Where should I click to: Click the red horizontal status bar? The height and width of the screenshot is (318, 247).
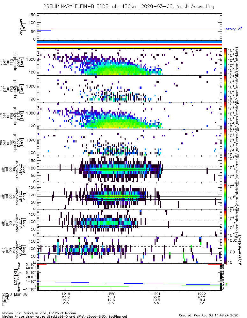tap(129, 45)
